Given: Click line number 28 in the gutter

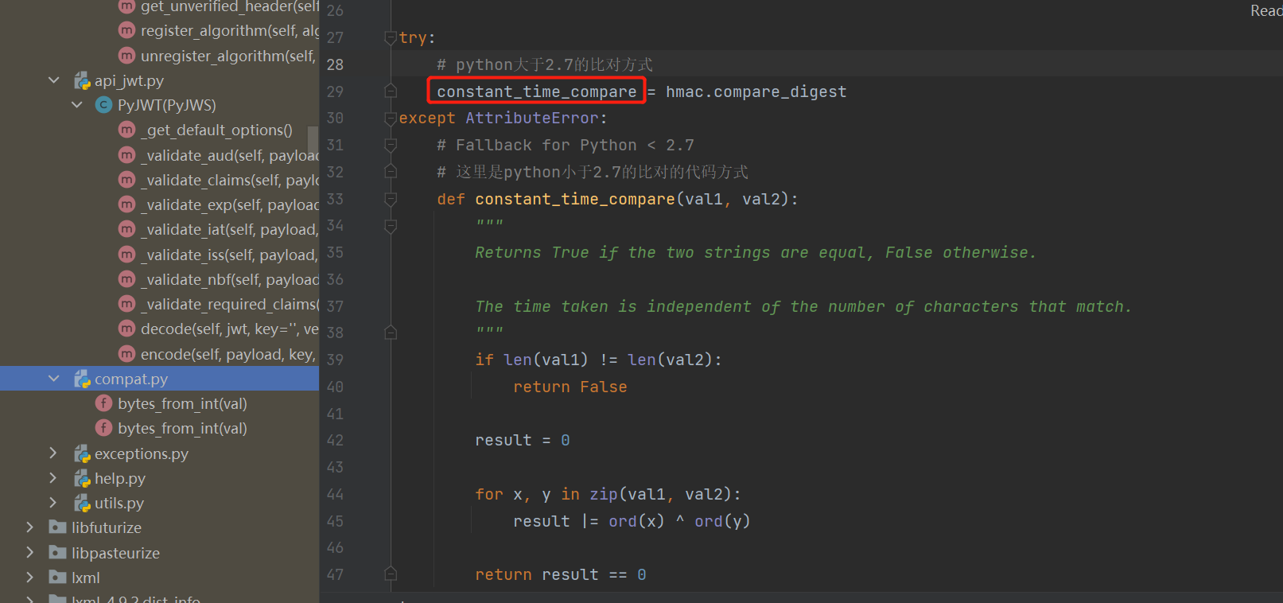Looking at the screenshot, I should tap(335, 64).
